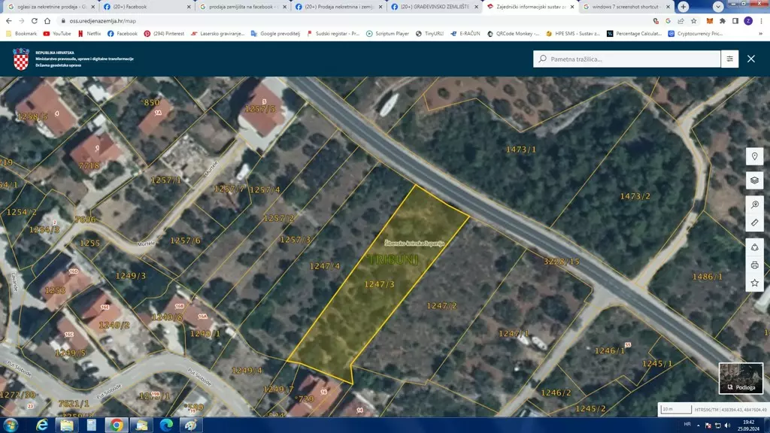Image resolution: width=770 pixels, height=433 pixels.
Task: Activate the ruler measuring tool
Action: [x=754, y=223]
